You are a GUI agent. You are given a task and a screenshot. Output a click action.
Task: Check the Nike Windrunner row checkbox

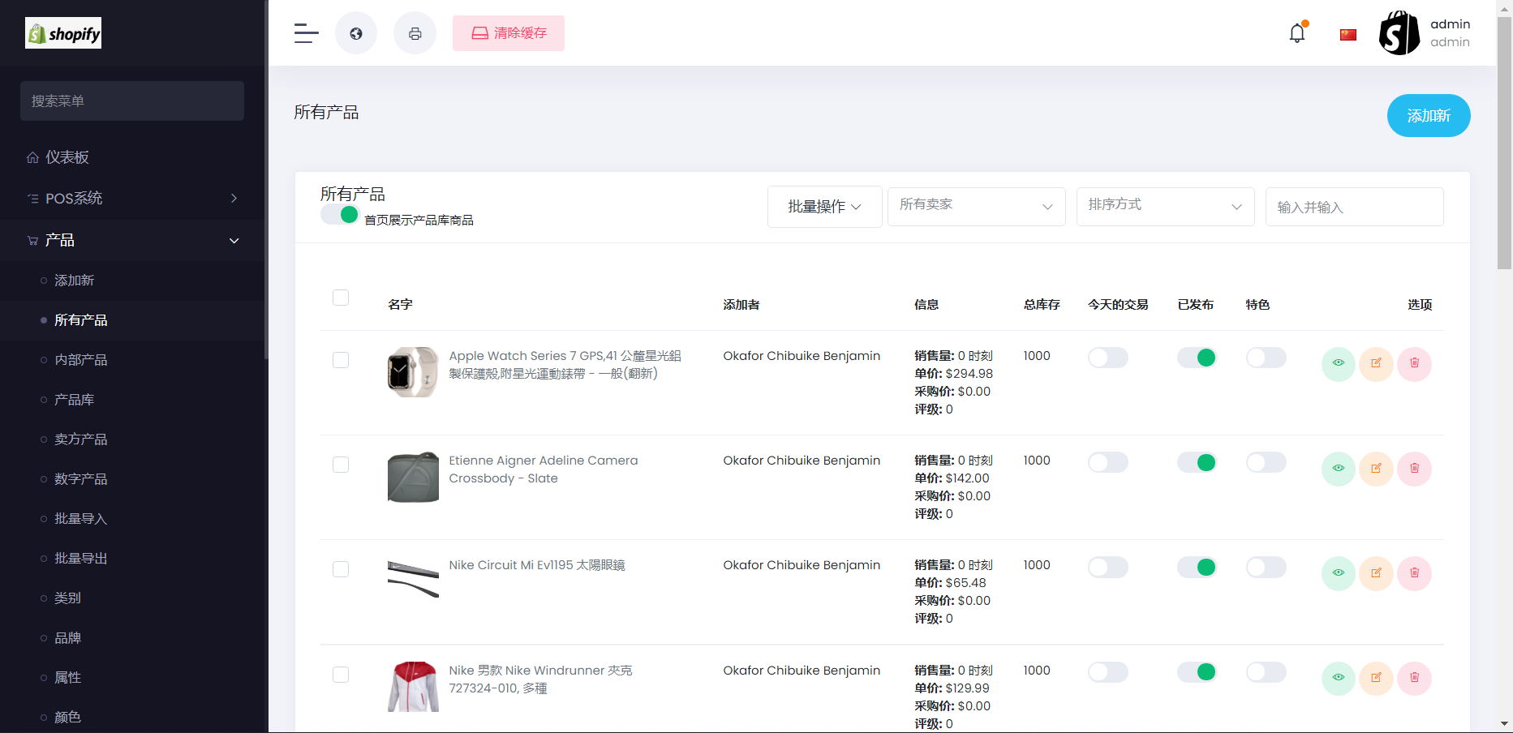(341, 675)
